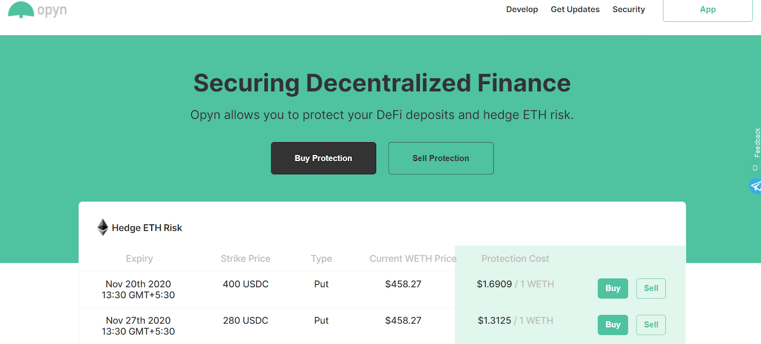The image size is (761, 344).
Task: Click the Buy Protection button
Action: pyautogui.click(x=323, y=158)
